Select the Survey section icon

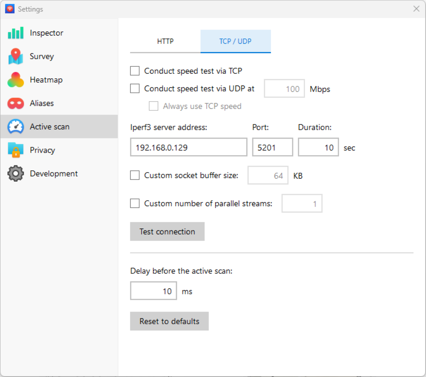(x=15, y=56)
